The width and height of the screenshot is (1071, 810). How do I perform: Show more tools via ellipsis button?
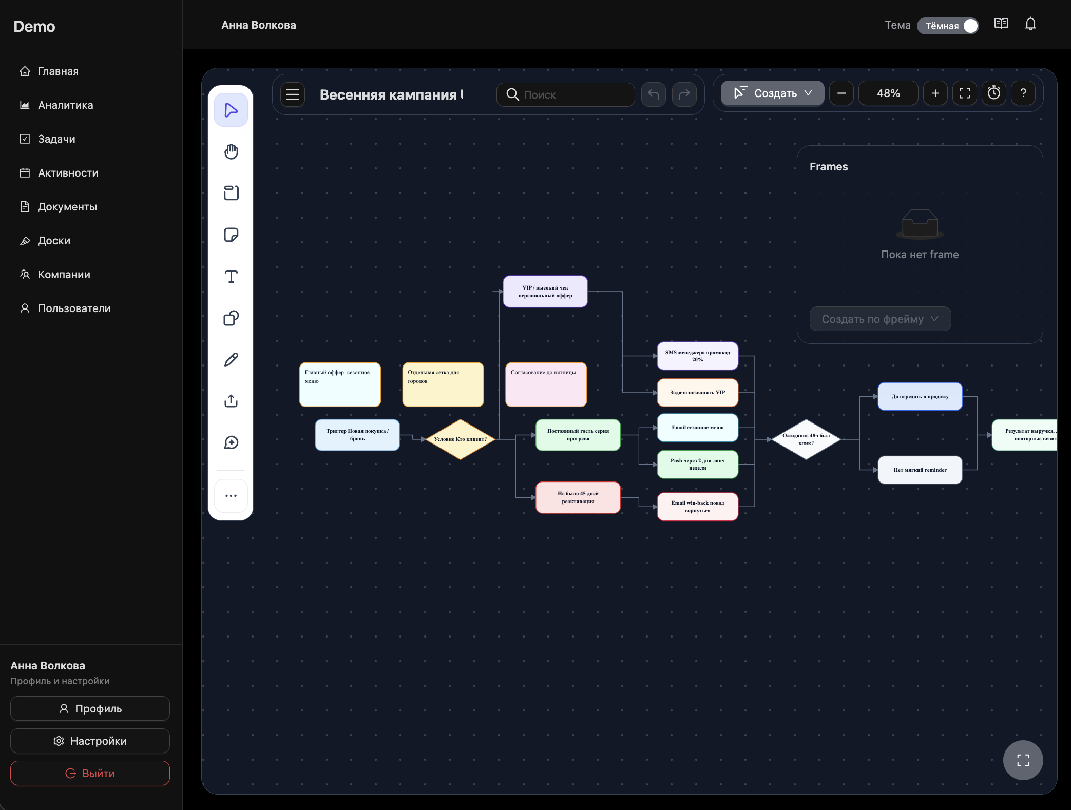pos(231,496)
